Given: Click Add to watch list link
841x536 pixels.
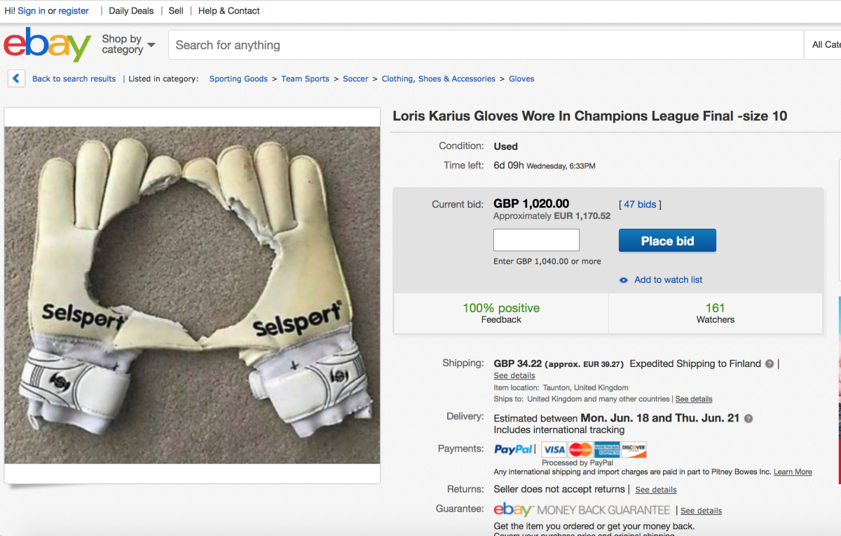Looking at the screenshot, I should click(668, 280).
